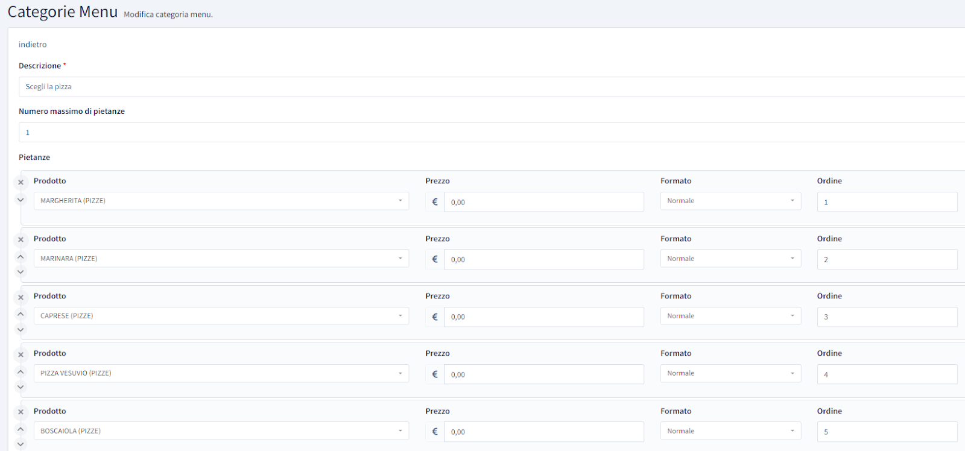Open Formato dropdown in MARINARA row
This screenshot has width=965, height=451.
tap(730, 259)
